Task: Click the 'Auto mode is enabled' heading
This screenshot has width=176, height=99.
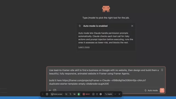Action: point(95,26)
